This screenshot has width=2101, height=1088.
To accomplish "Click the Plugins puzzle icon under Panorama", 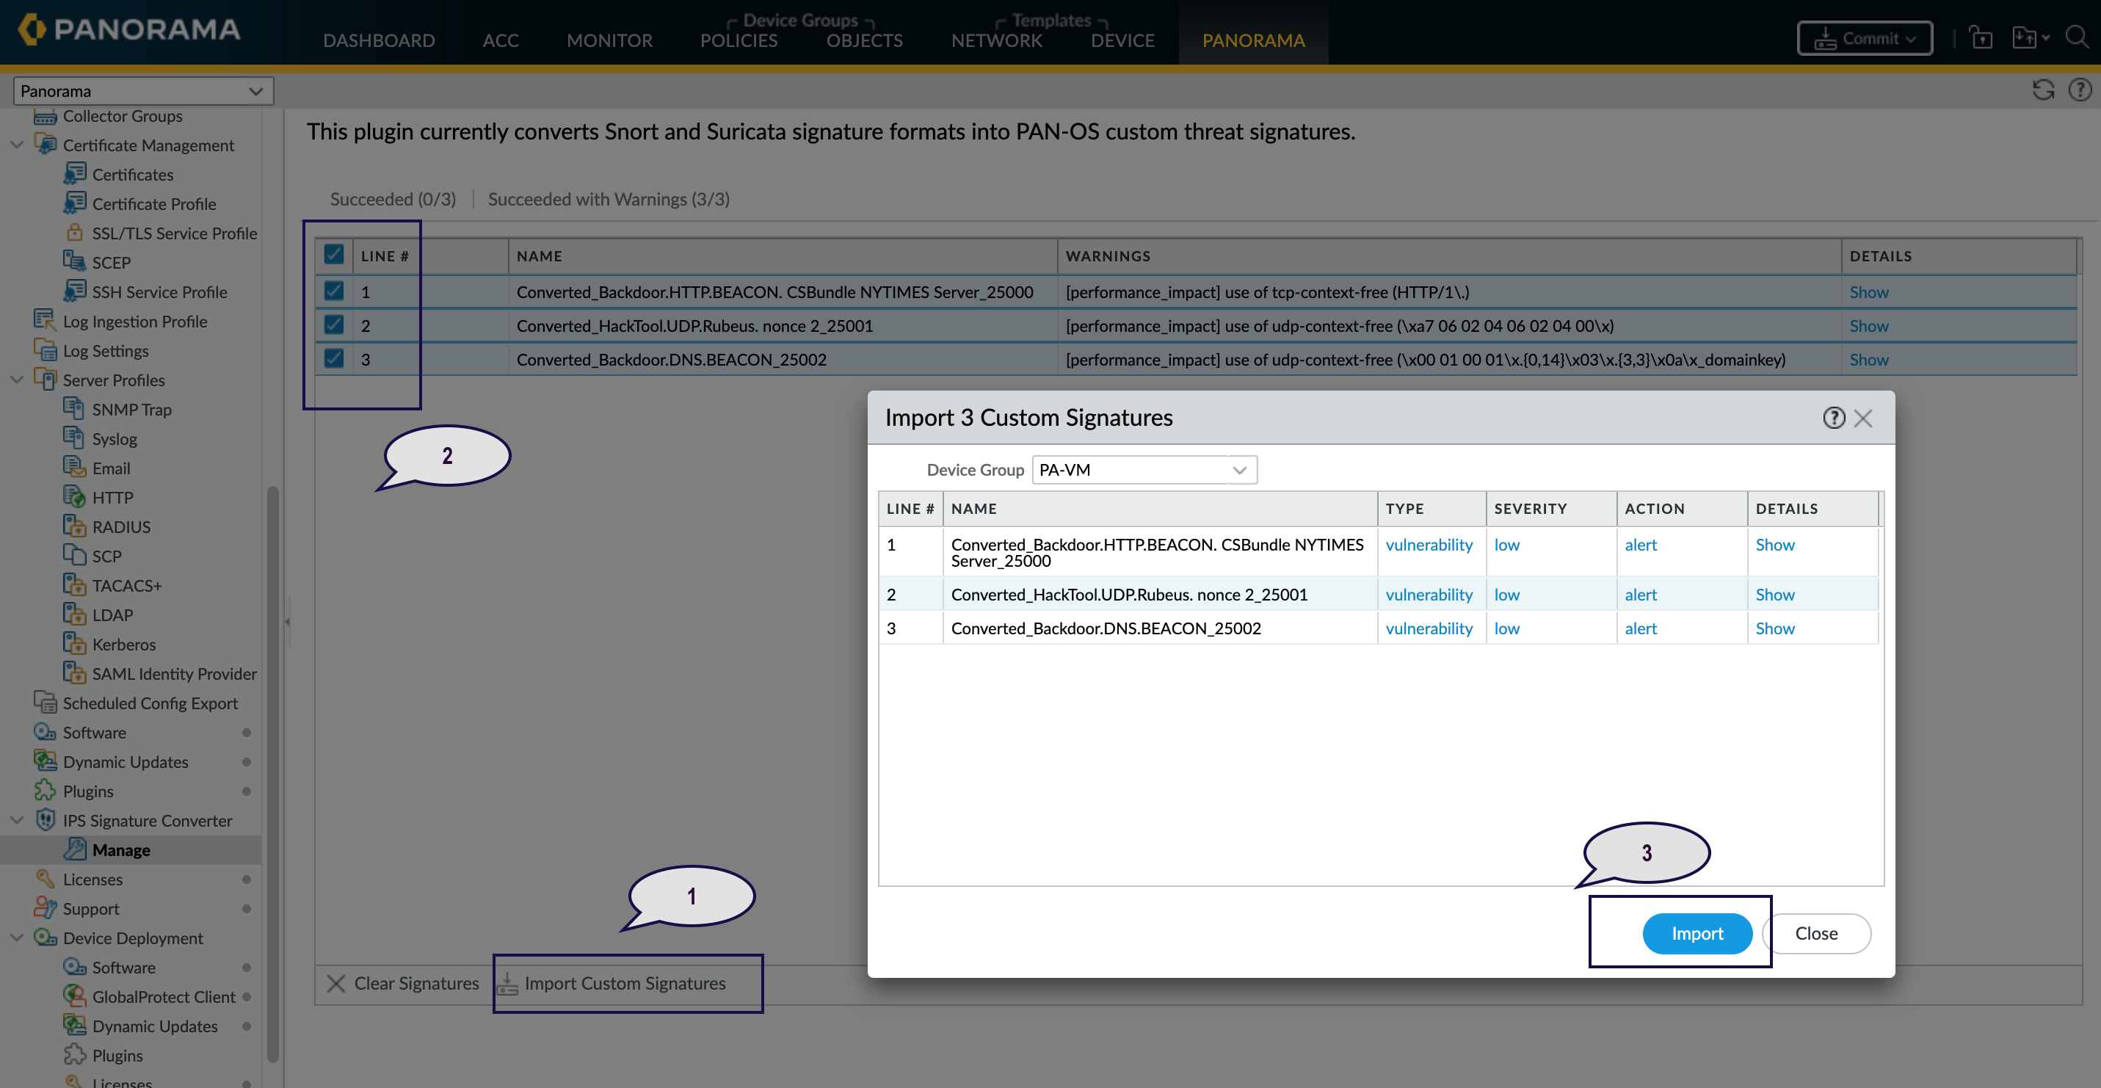I will [x=45, y=791].
